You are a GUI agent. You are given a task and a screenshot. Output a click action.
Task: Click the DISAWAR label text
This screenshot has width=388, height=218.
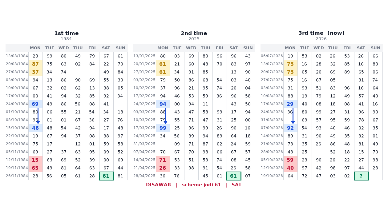[x=159, y=185]
